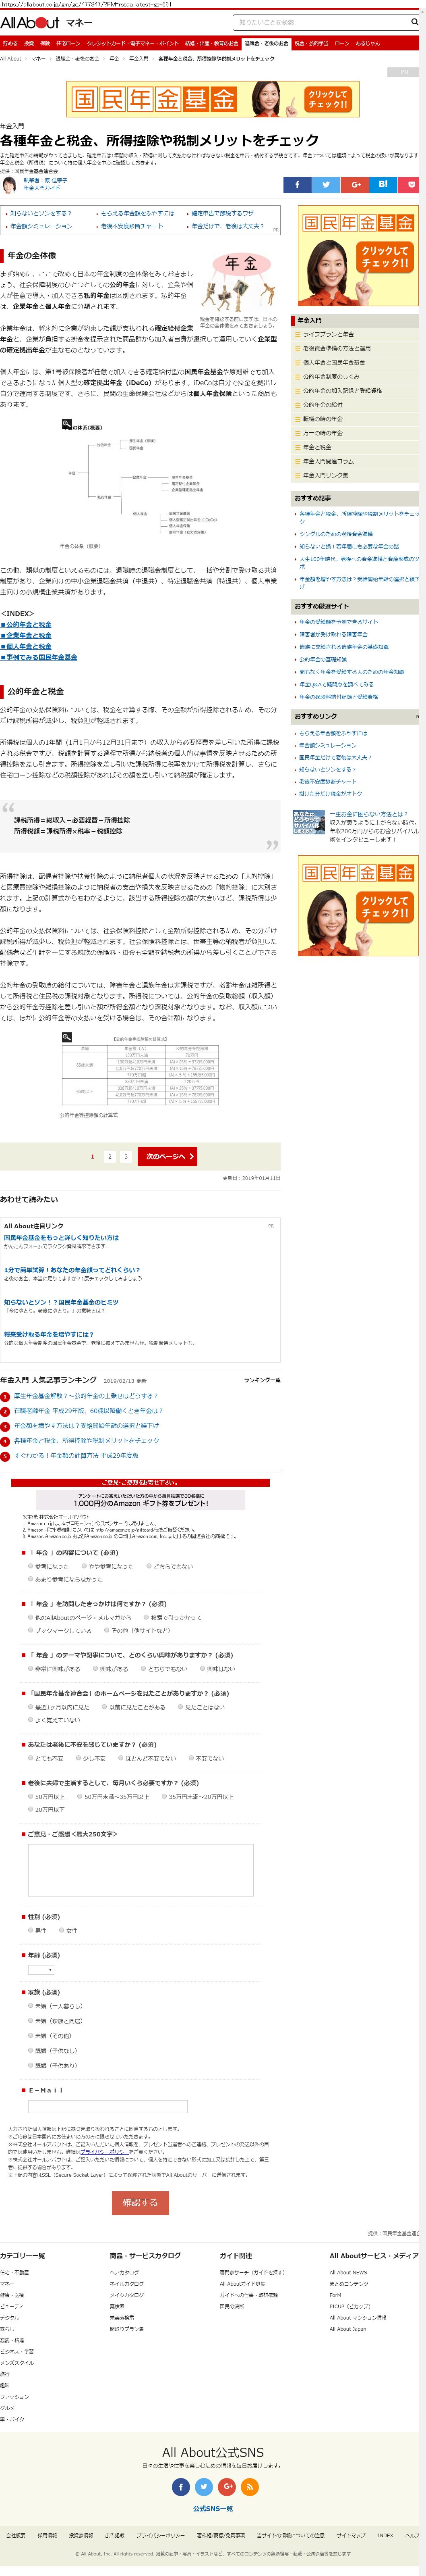This screenshot has height=2576, width=426.
Task: Select radio 検索で引っかかって
Action: [x=146, y=1617]
